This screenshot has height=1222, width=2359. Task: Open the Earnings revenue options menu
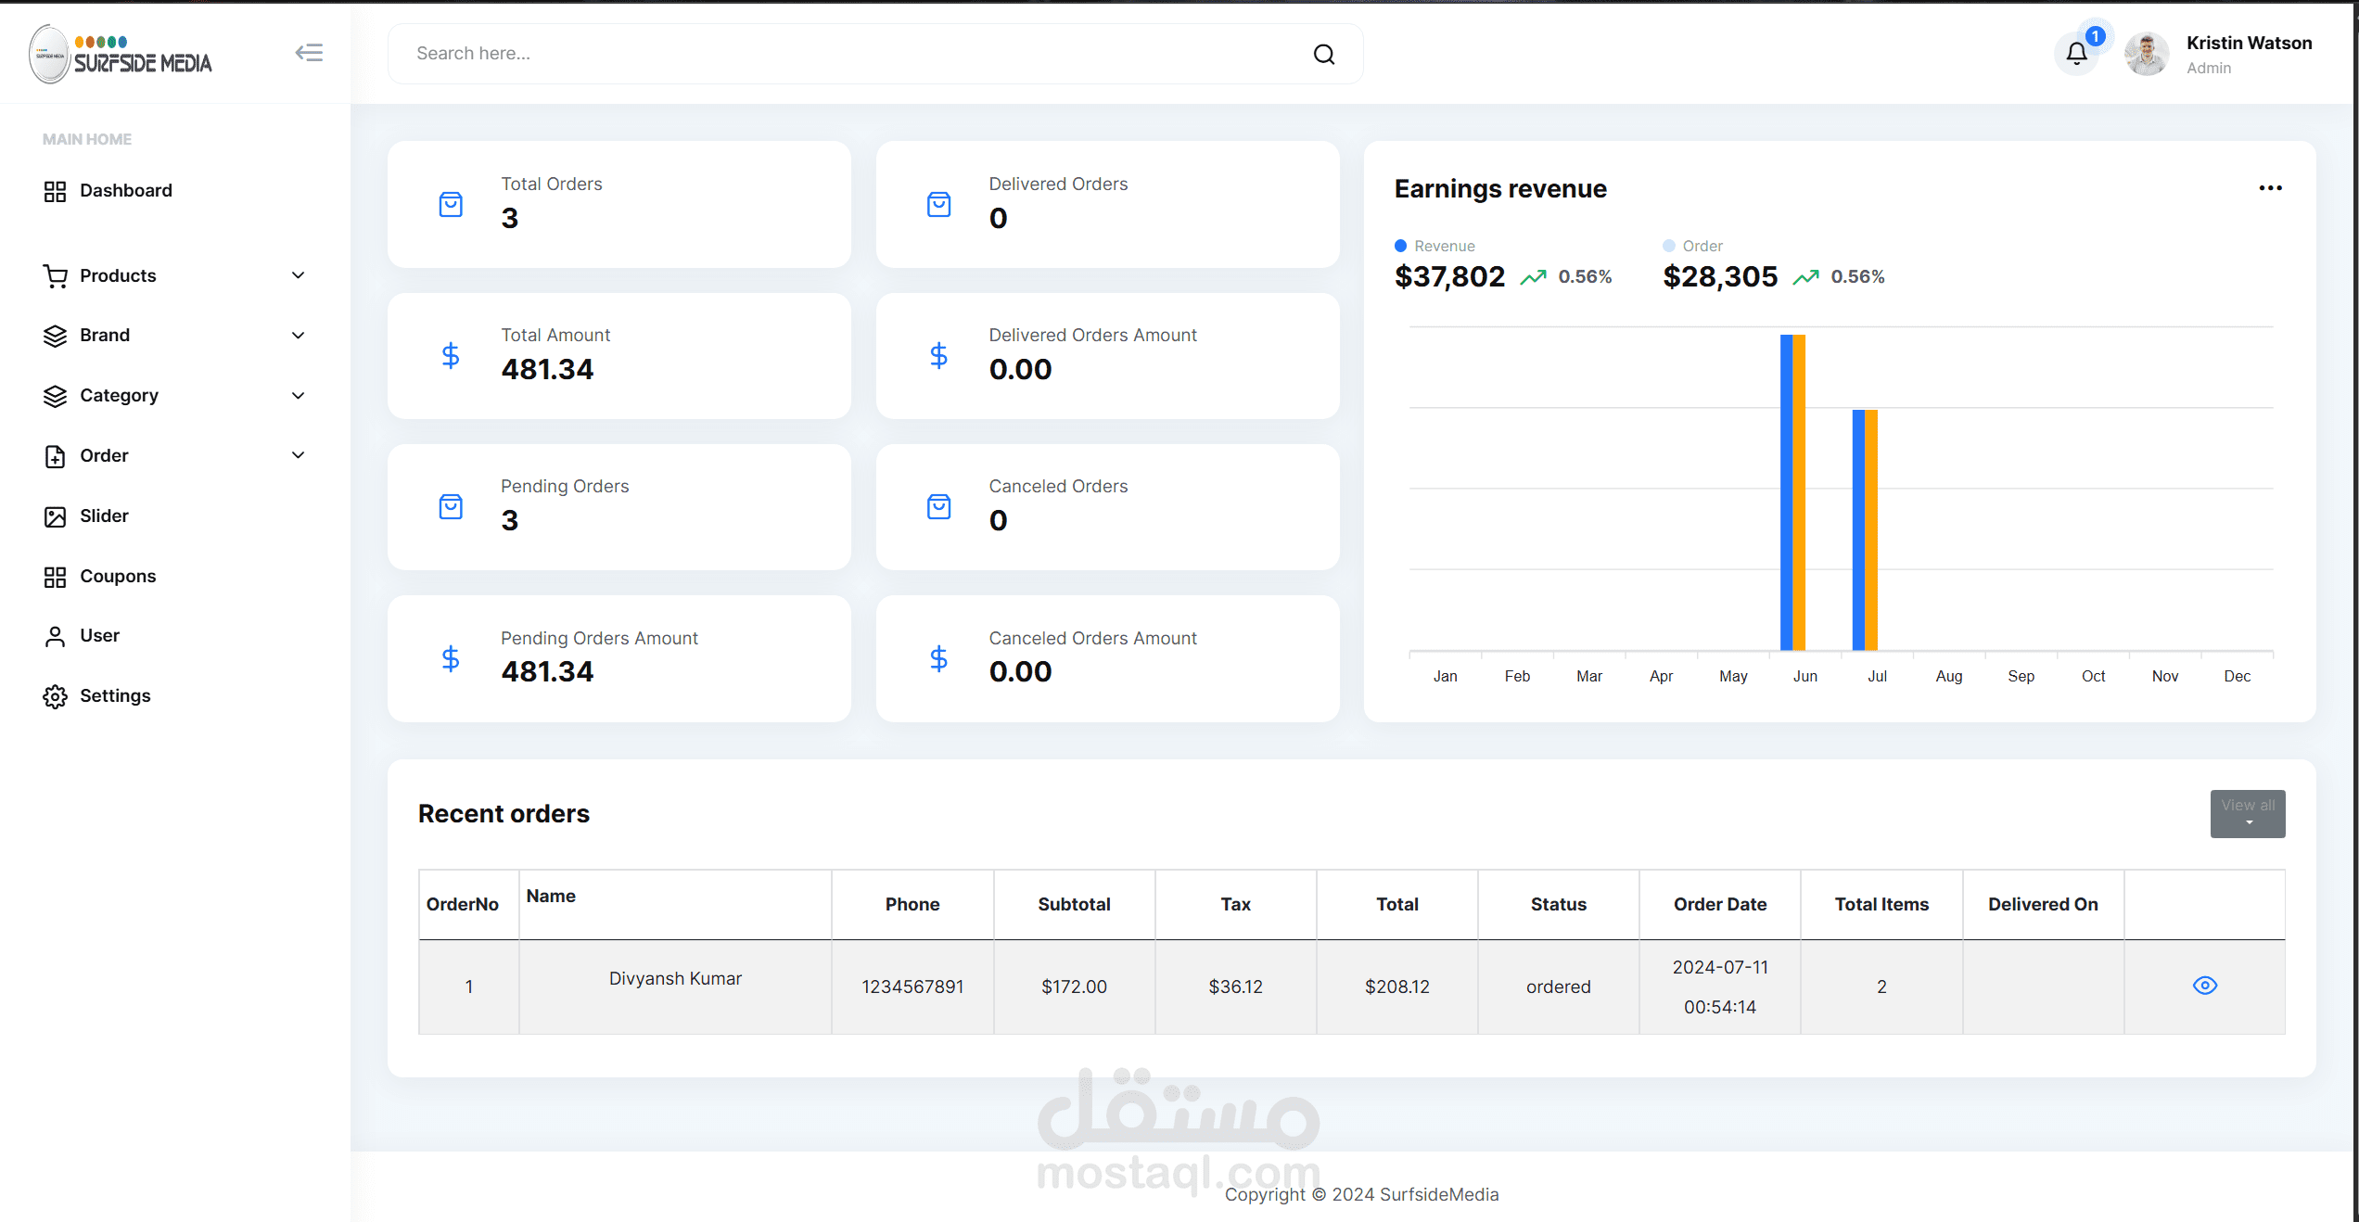[x=2271, y=187]
